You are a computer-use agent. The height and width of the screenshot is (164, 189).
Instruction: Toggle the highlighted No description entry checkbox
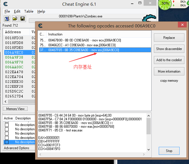(7, 142)
